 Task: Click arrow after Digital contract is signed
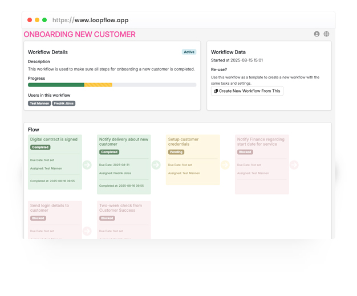87,165
